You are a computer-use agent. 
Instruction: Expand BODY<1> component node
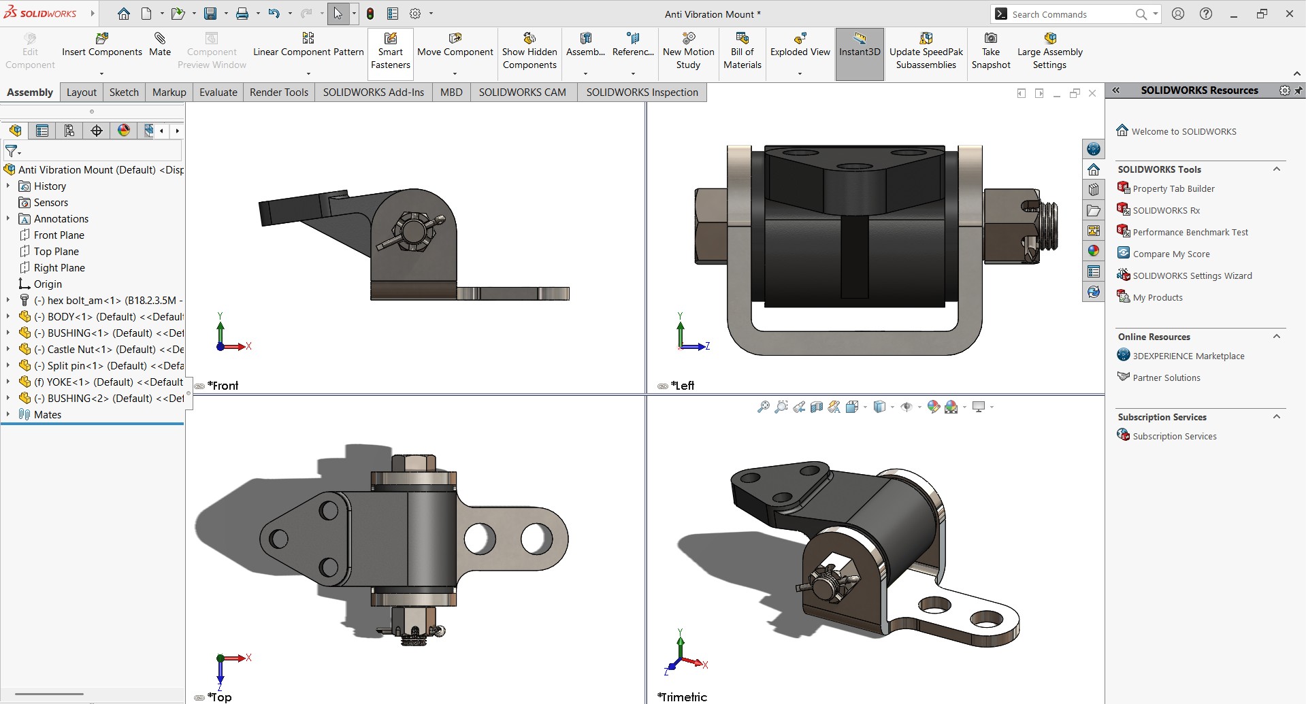[x=8, y=316]
